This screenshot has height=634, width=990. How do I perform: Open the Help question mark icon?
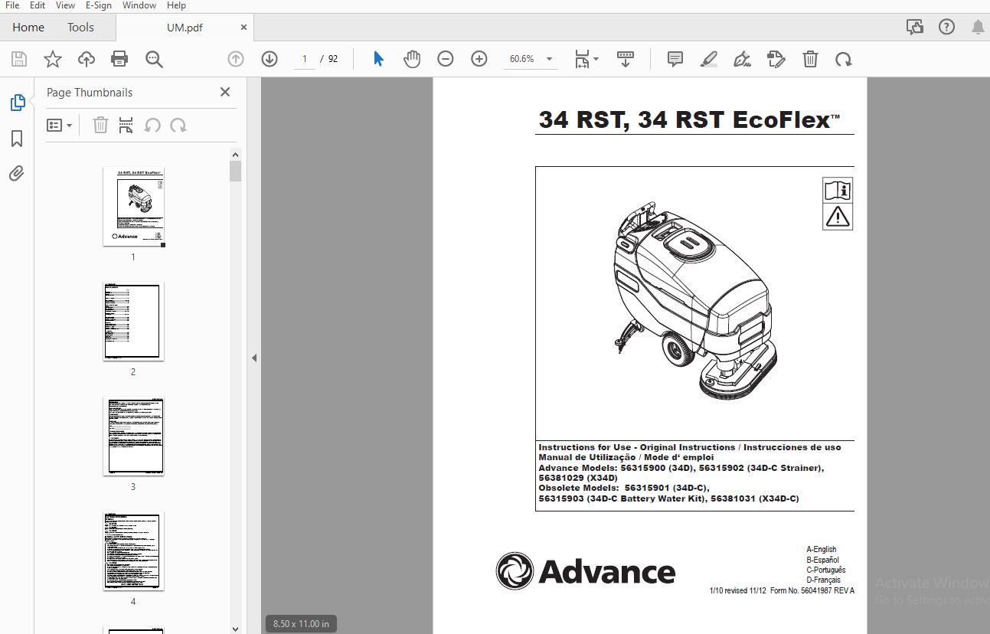pos(947,27)
